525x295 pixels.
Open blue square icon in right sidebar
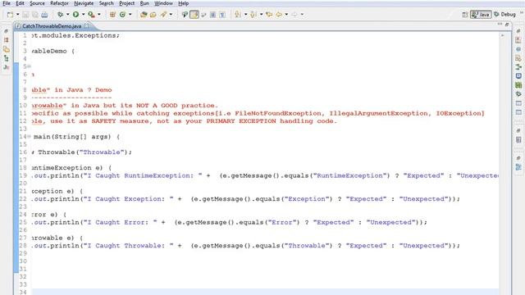click(518, 76)
